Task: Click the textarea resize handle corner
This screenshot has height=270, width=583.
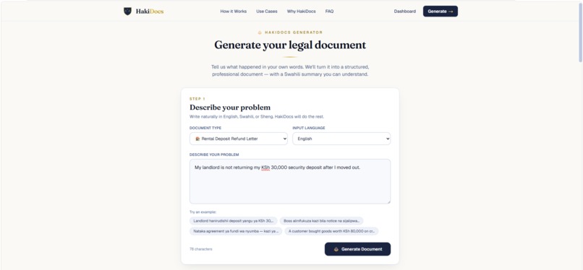Action: coord(388,201)
